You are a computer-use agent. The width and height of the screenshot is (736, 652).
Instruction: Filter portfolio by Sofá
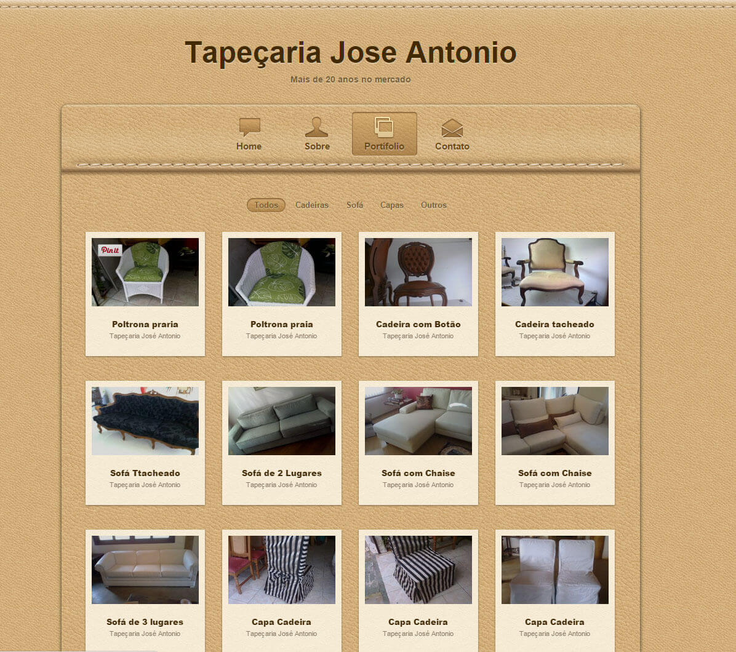point(355,205)
